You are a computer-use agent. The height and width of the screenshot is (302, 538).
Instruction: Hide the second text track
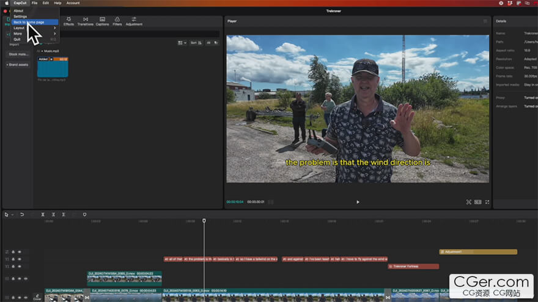pyautogui.click(x=19, y=267)
